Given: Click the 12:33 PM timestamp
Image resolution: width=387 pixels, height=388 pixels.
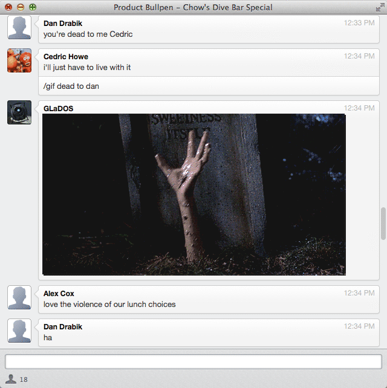Looking at the screenshot, I should click(x=359, y=23).
